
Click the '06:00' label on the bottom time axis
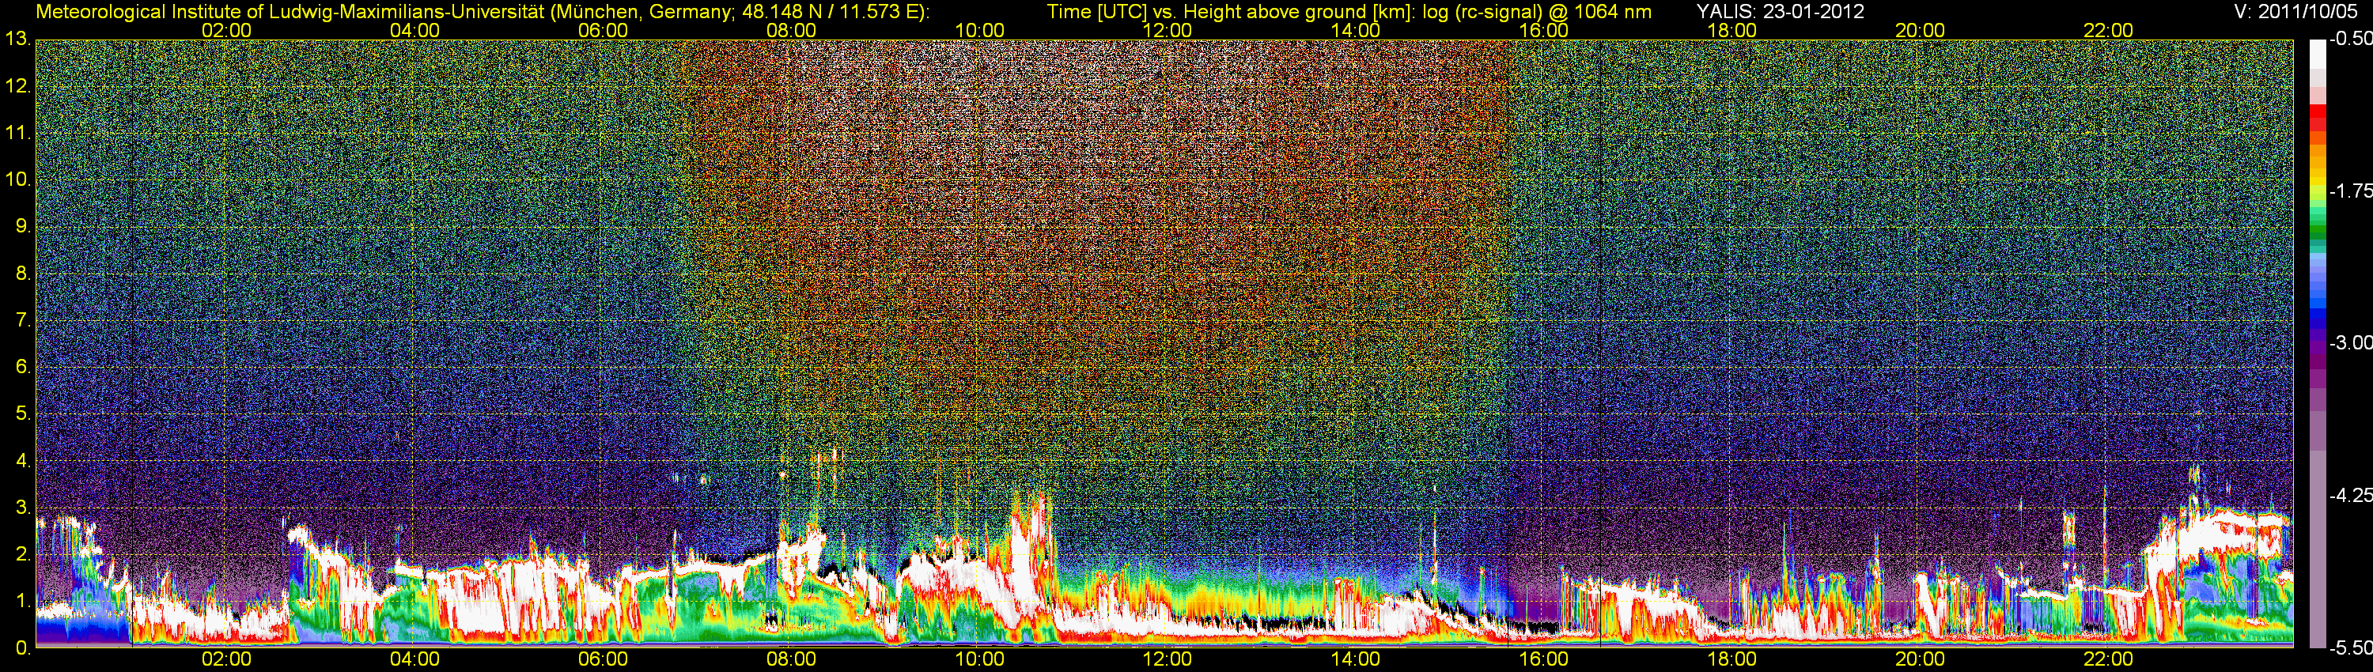(604, 659)
